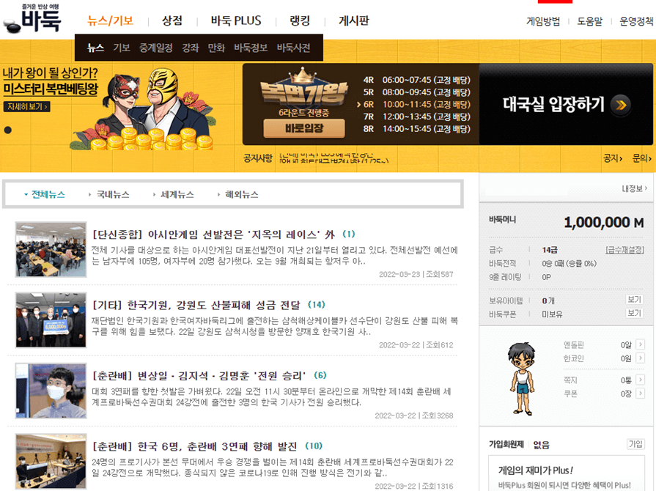
Task: Switch to 국내뉴스 tab
Action: click(x=109, y=194)
